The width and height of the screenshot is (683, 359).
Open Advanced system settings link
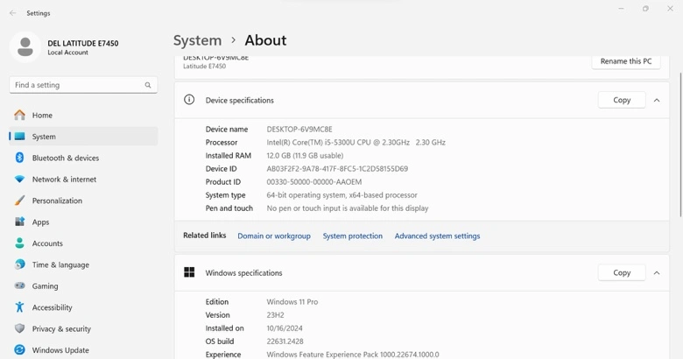click(x=437, y=236)
